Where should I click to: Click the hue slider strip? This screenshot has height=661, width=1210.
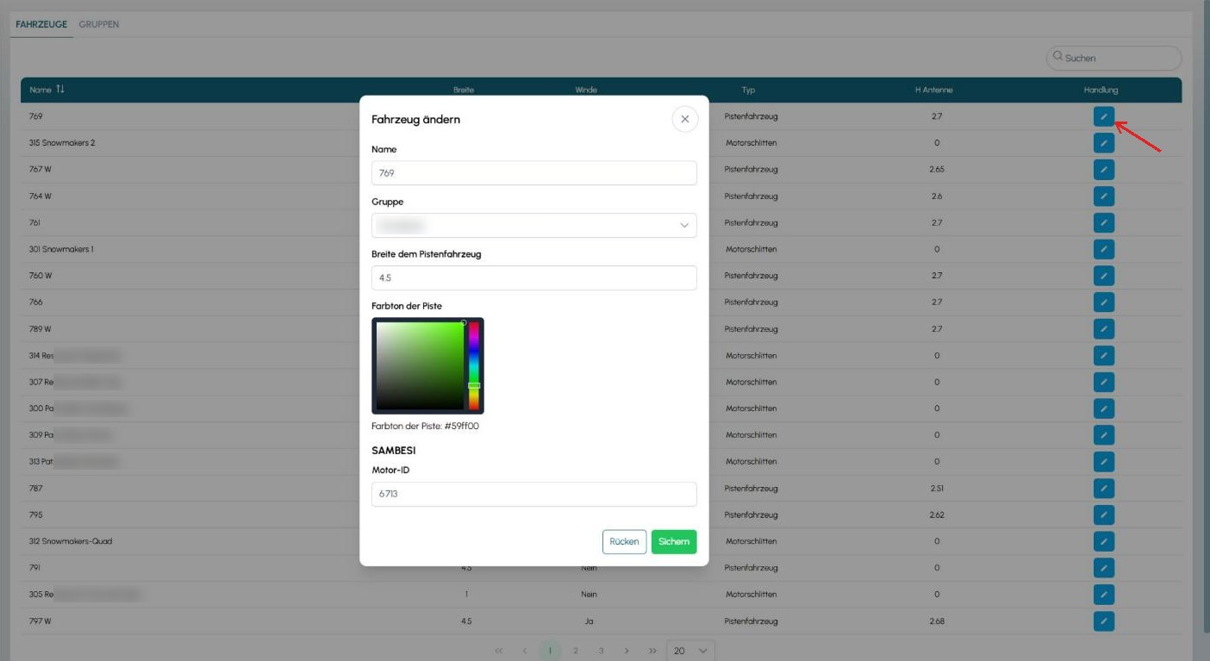[x=474, y=365]
